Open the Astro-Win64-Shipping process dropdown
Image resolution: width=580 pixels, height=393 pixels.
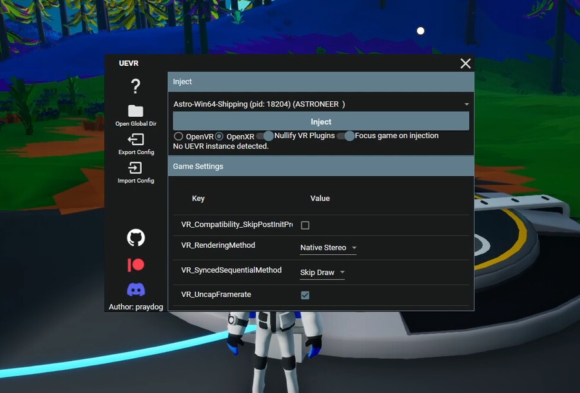(x=321, y=104)
